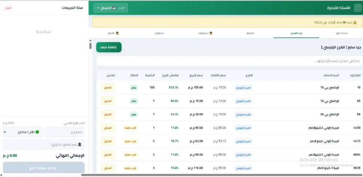
Task: Open the الرئيسي branch dropdown in the header
Action: pyautogui.click(x=111, y=8)
